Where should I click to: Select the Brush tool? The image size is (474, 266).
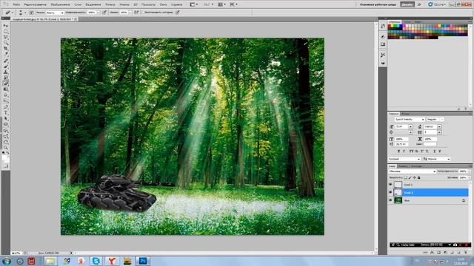(6, 66)
